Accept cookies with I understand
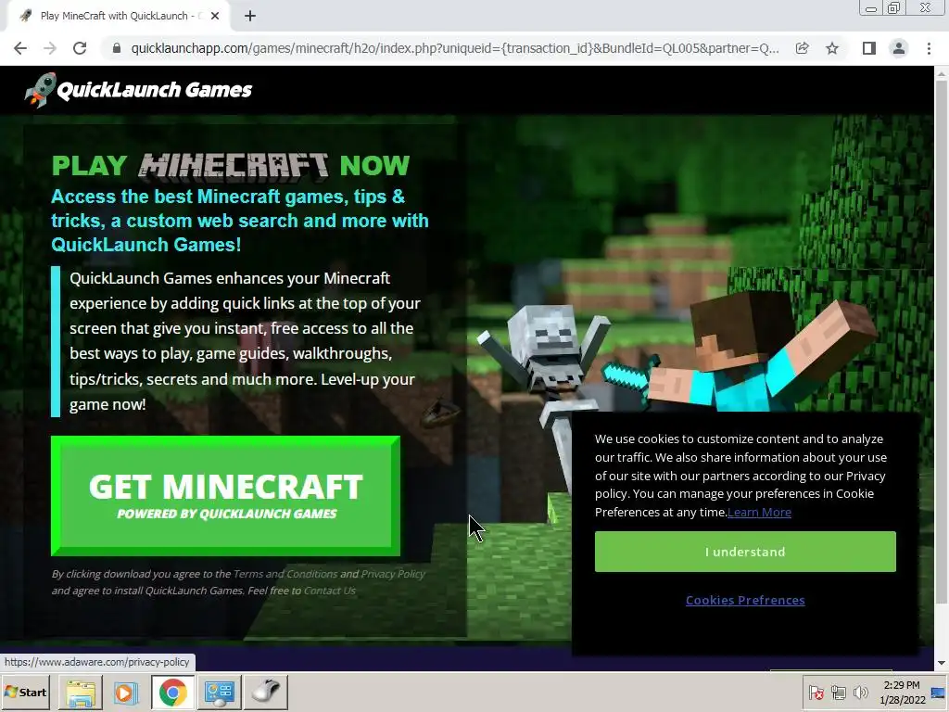This screenshot has height=712, width=949. 745,552
